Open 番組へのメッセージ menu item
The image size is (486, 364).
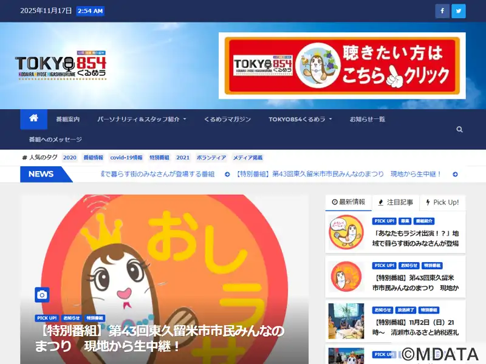(x=55, y=140)
